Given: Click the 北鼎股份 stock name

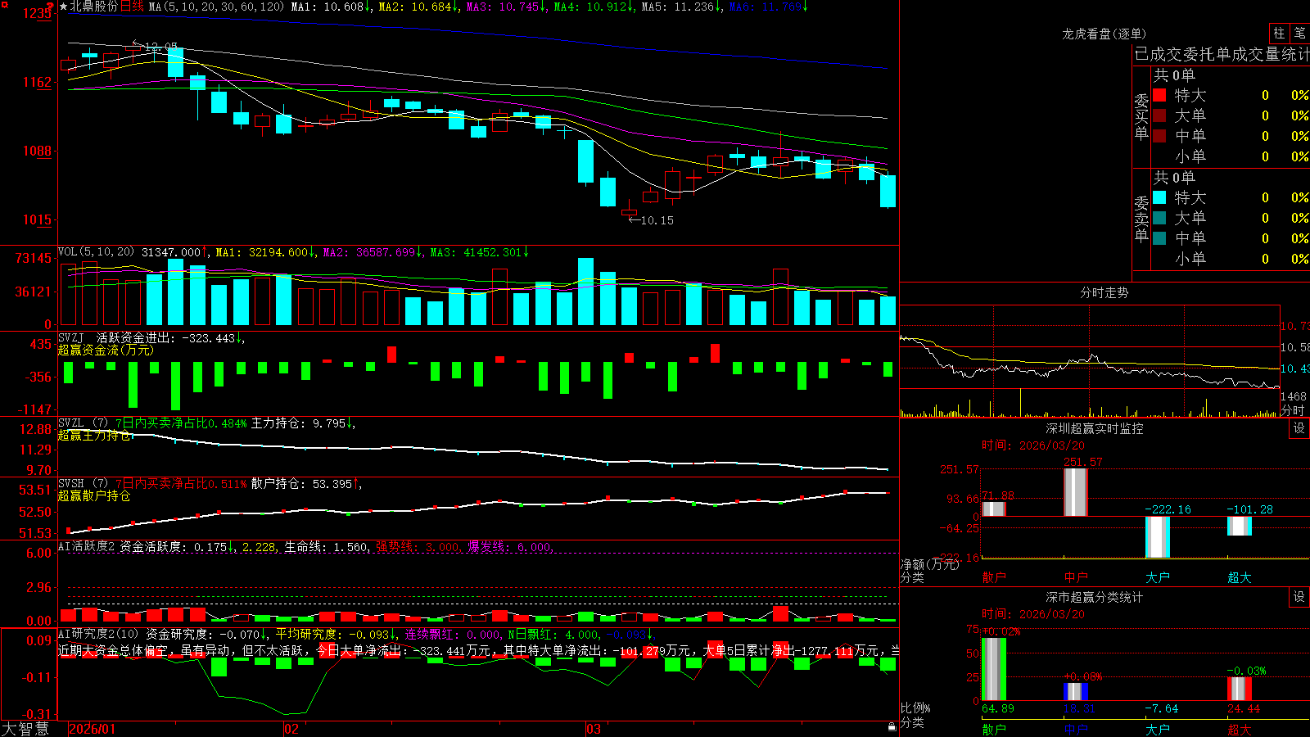Looking at the screenshot, I should [x=94, y=7].
